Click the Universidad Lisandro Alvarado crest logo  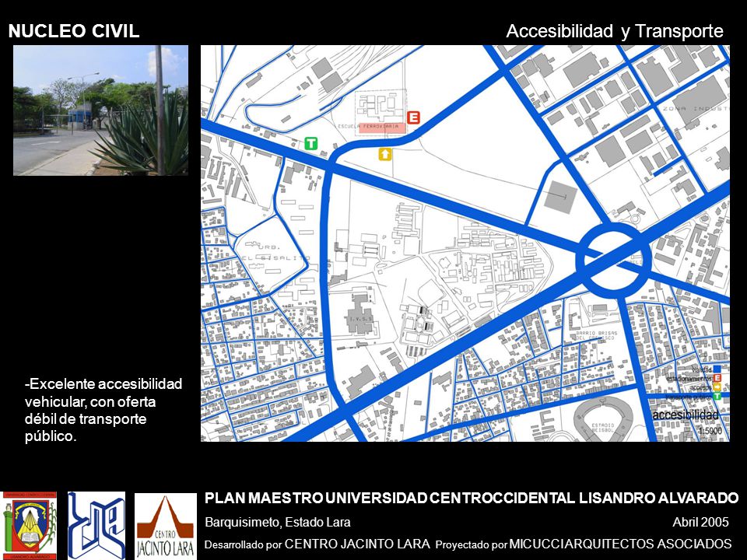coord(30,526)
